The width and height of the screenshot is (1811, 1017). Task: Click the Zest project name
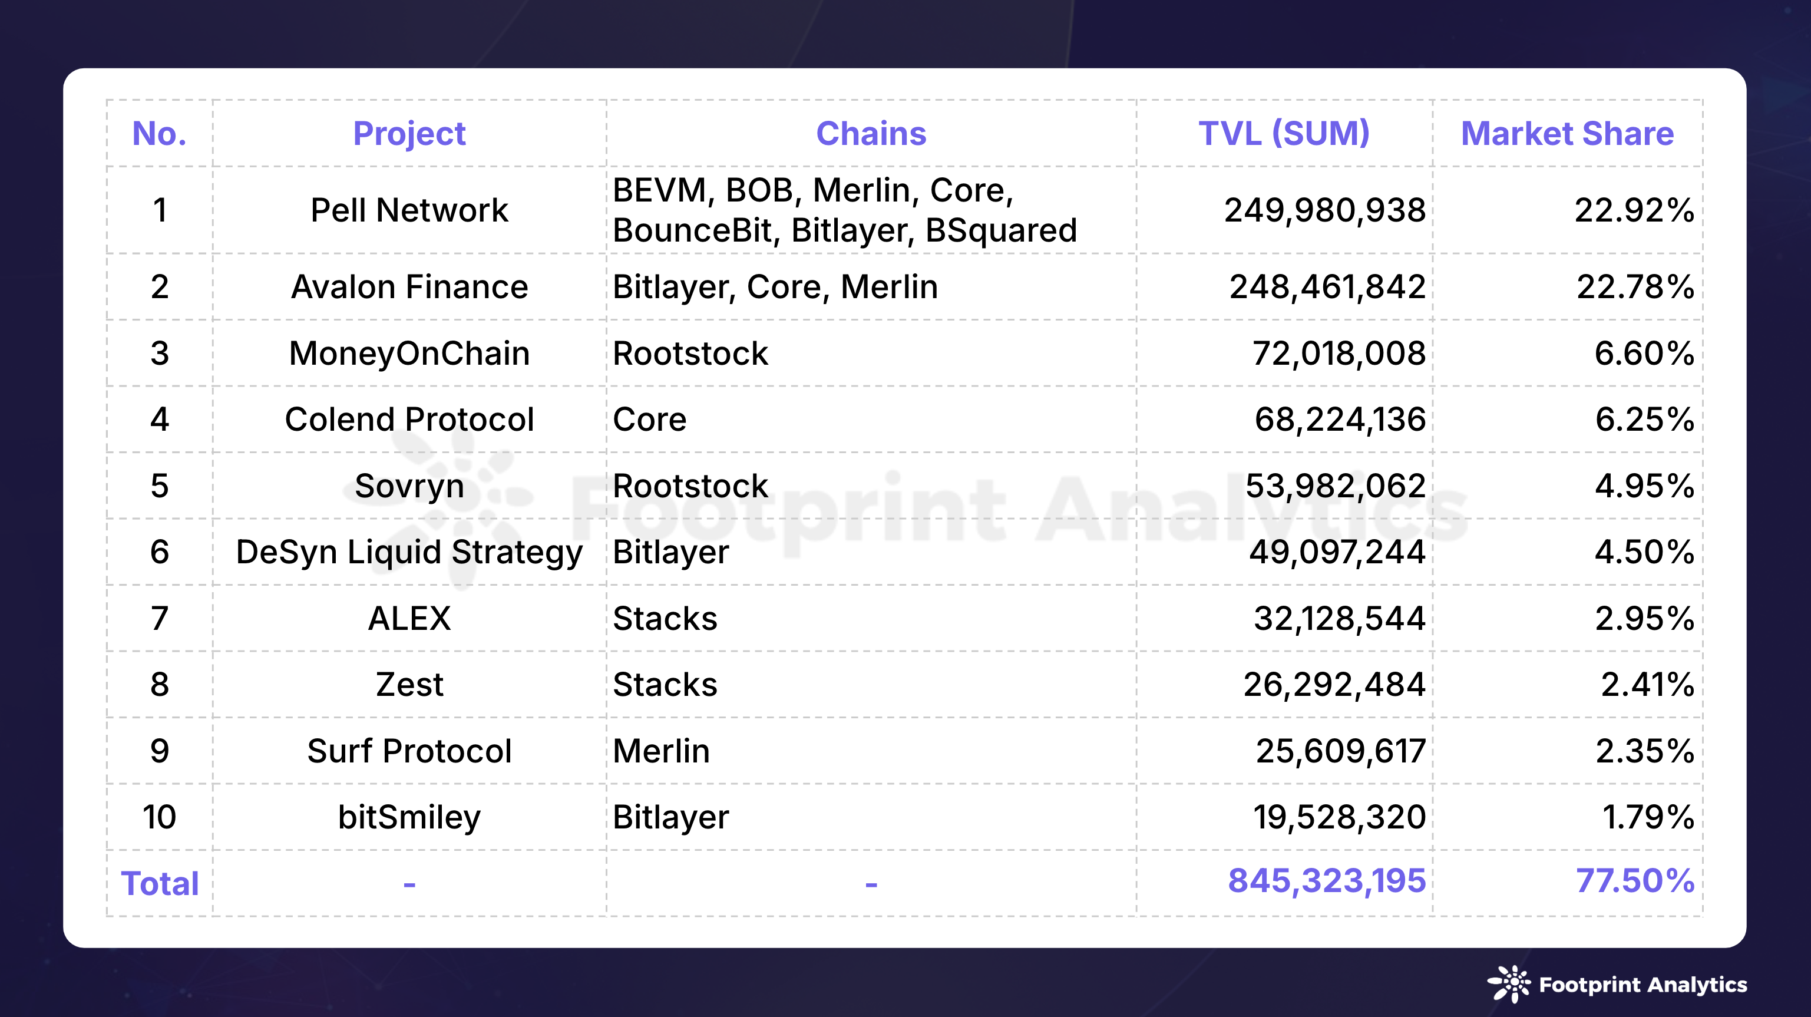click(x=409, y=684)
